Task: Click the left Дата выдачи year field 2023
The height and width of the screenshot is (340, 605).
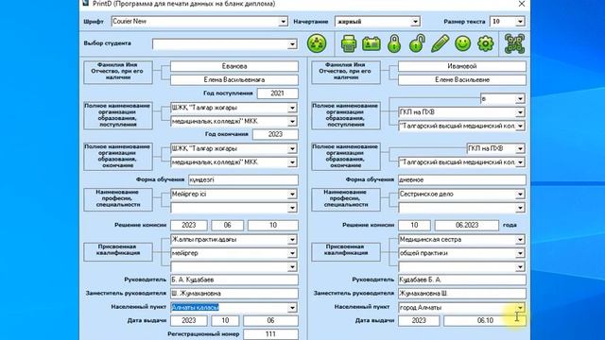Action: pos(189,321)
